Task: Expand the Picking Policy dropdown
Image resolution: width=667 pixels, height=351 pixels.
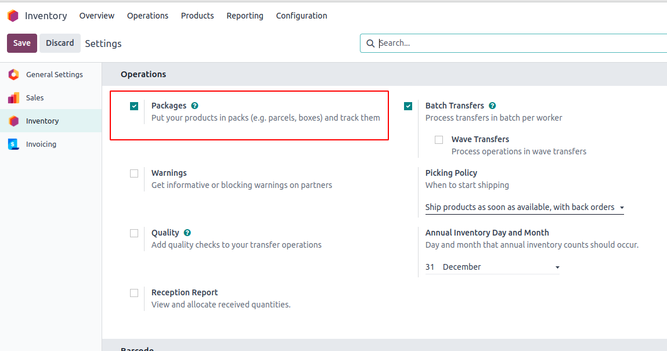Action: [524, 207]
